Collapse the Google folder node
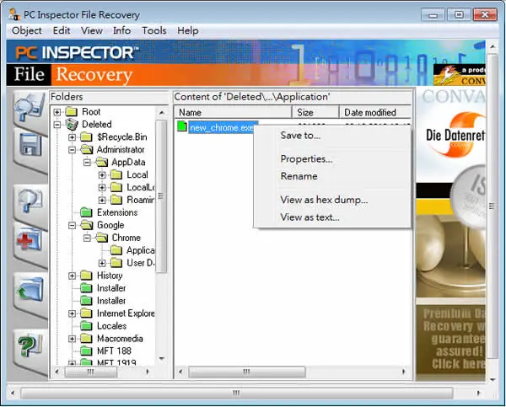The image size is (506, 407). coord(73,225)
